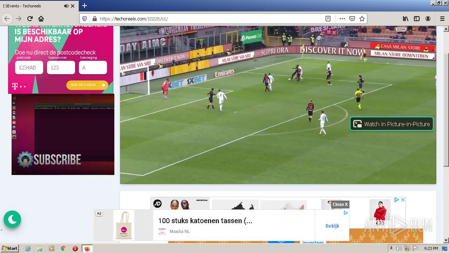
Task: Open Action Center flag icon
Action: (416, 248)
